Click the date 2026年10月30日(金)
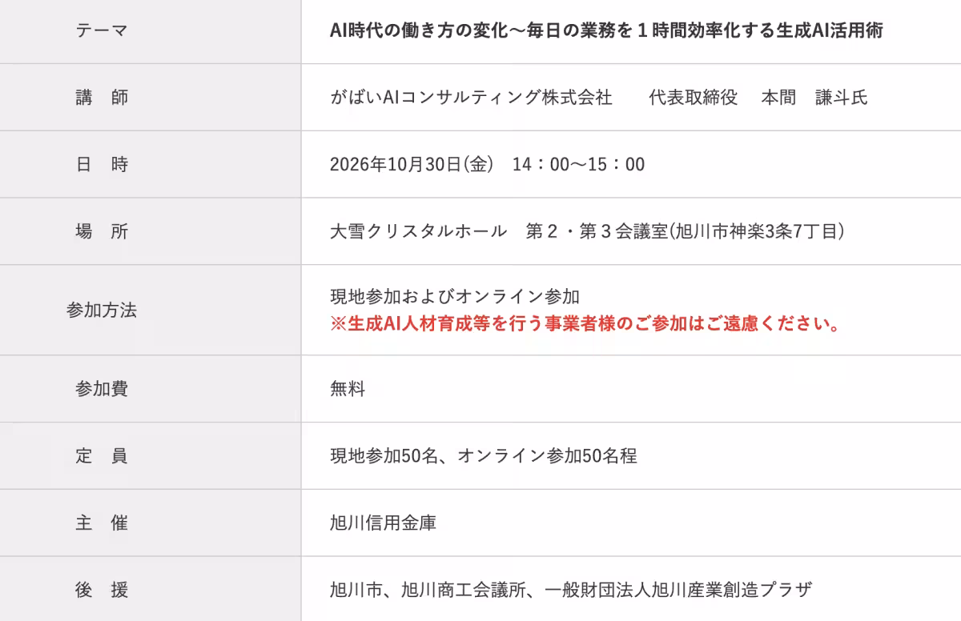961x621 pixels. [411, 165]
